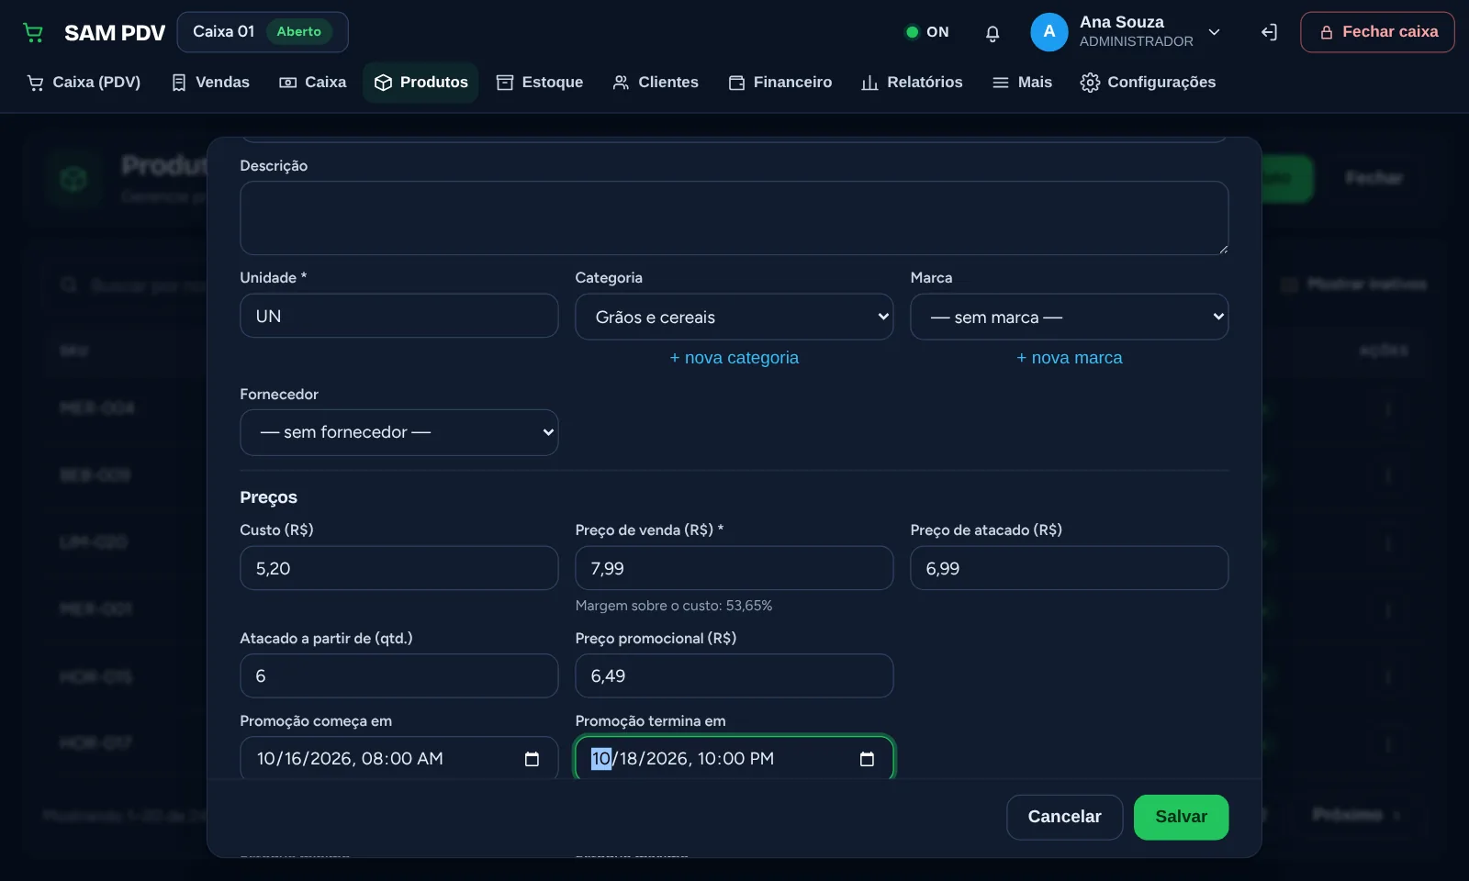Click the Caixa 01 Aberto status badge
1469x881 pixels.
tap(263, 32)
